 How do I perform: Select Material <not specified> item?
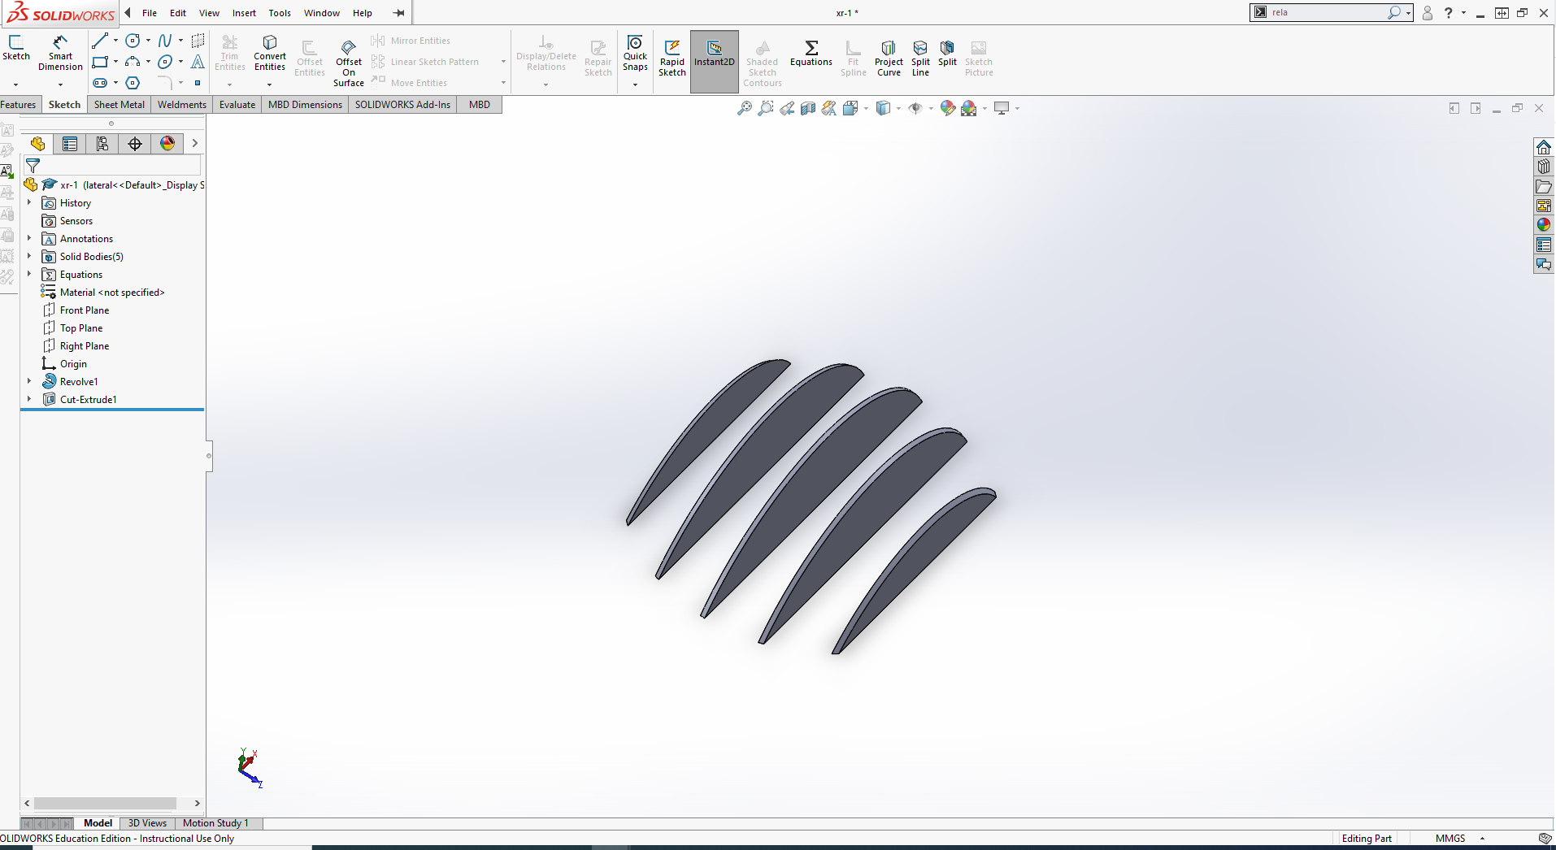point(111,293)
